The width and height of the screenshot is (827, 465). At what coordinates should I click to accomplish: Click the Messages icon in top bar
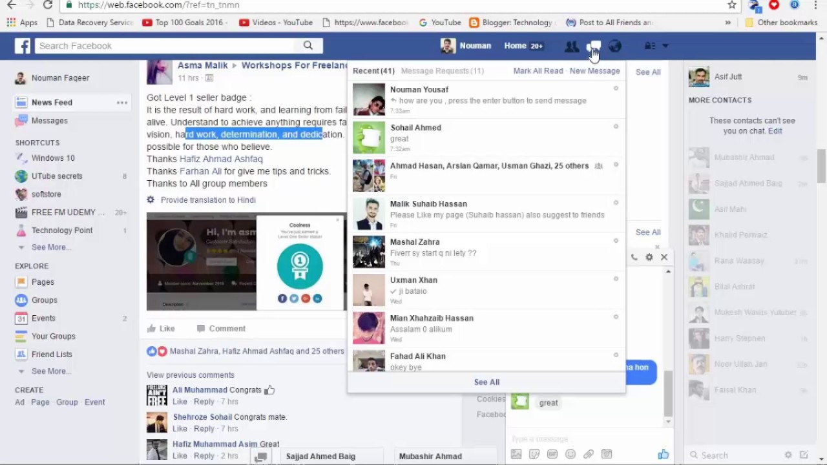593,46
